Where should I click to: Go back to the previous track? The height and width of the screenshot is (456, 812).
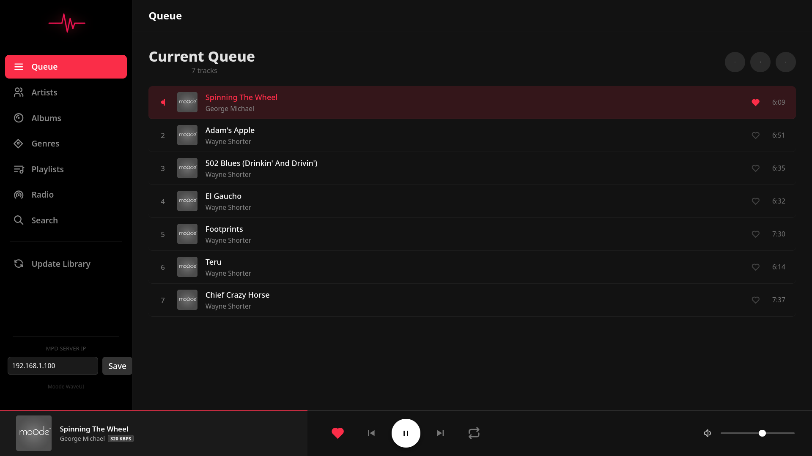371,433
